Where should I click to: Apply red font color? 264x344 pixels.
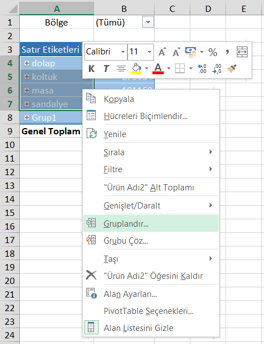click(x=158, y=69)
